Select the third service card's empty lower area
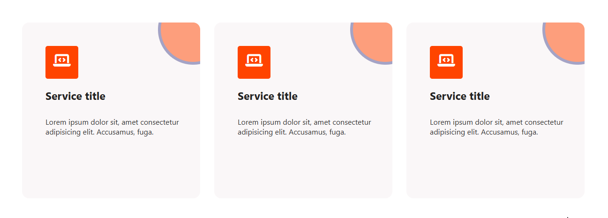This screenshot has width=608, height=218. click(x=495, y=169)
